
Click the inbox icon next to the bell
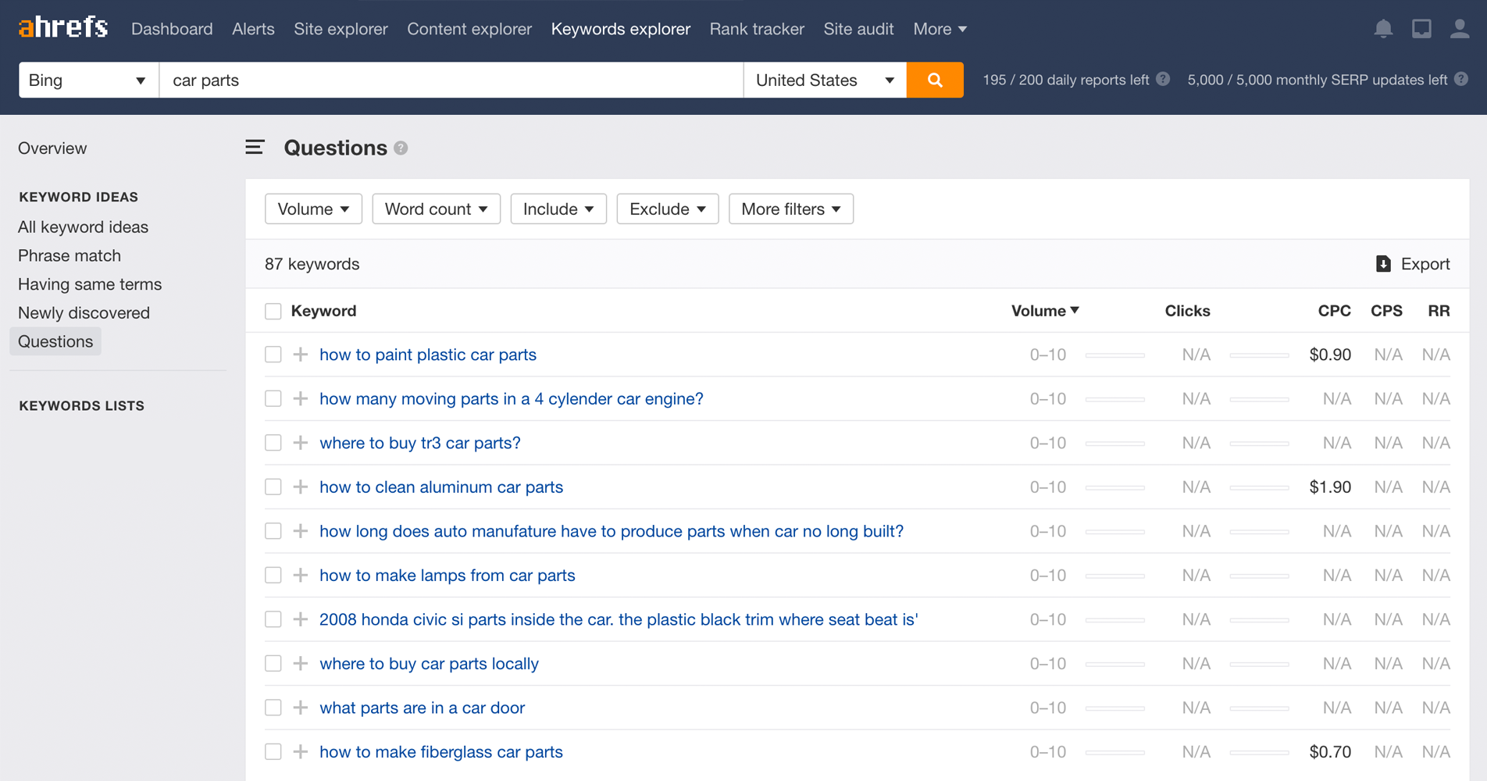pos(1421,28)
